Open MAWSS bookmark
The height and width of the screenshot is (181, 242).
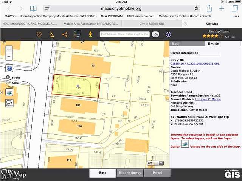10,16
